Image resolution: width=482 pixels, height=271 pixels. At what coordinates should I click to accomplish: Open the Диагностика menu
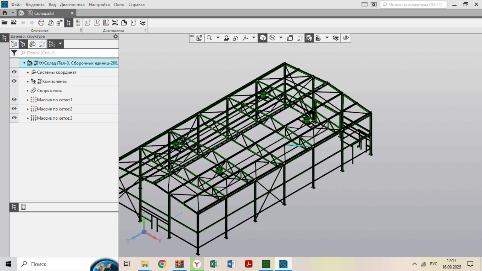coord(72,5)
